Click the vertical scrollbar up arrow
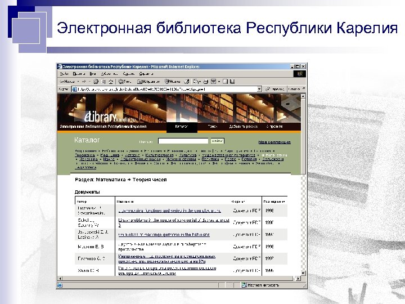 coord(304,96)
